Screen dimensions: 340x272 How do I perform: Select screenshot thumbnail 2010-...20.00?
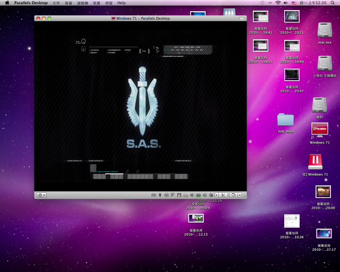(x=323, y=192)
